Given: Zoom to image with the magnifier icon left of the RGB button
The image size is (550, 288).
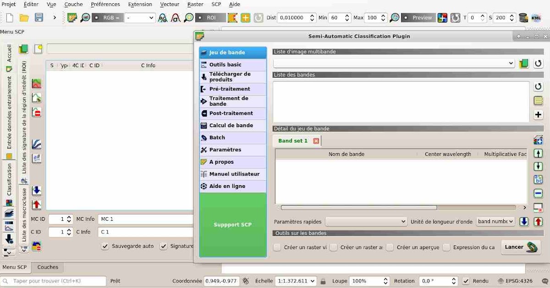Looking at the screenshot, I should click(x=85, y=18).
